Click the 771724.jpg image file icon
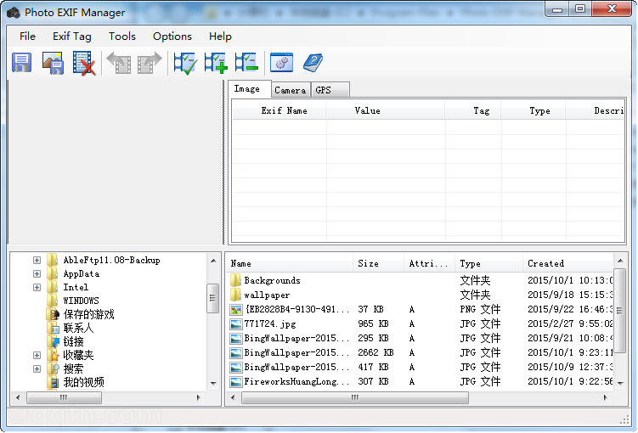 236,324
